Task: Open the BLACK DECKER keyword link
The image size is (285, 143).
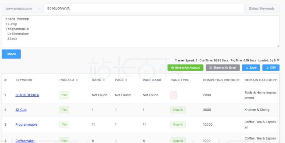Action: coord(27,95)
